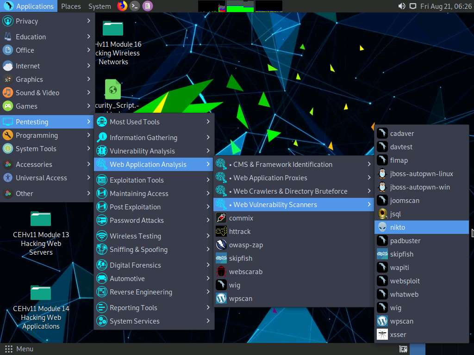Launch fimap from the scanners list
The width and height of the screenshot is (474, 355).
[422, 160]
